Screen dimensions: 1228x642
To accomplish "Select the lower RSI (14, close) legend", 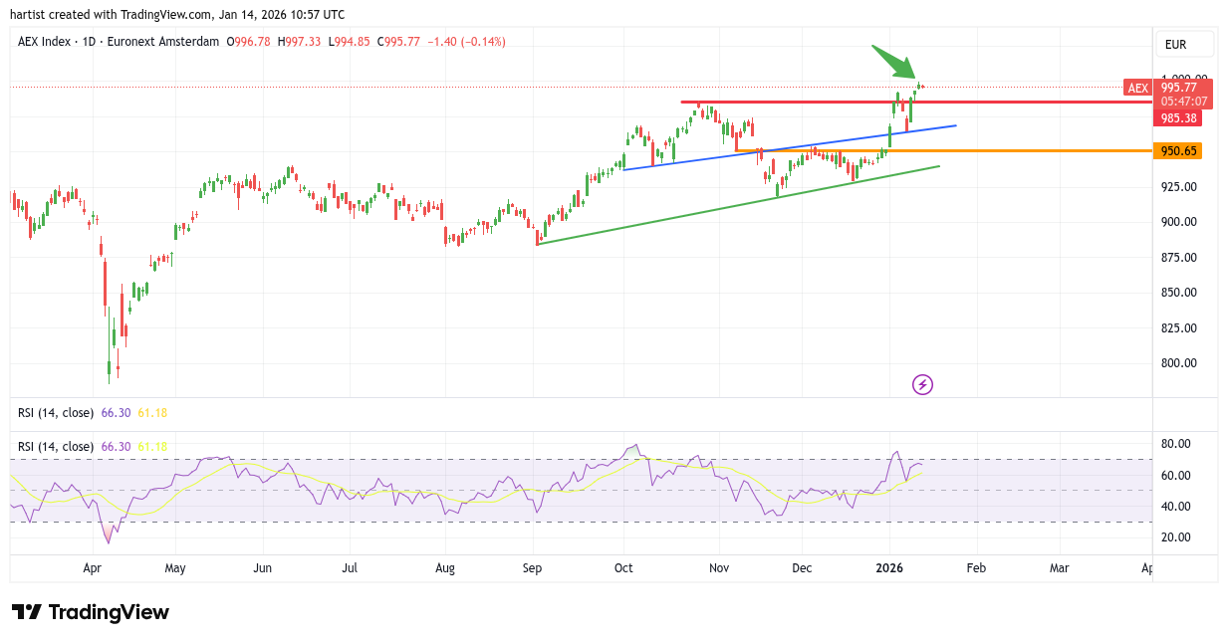I will [x=56, y=446].
